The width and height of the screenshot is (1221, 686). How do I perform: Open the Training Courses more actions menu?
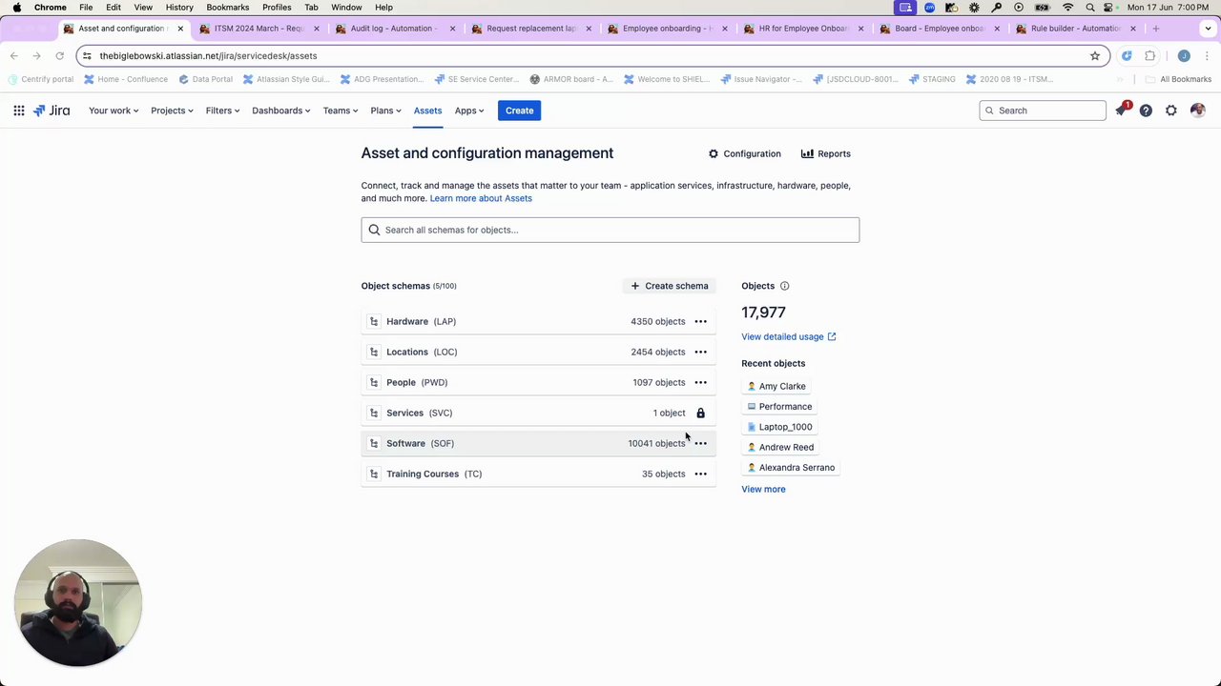tap(700, 474)
